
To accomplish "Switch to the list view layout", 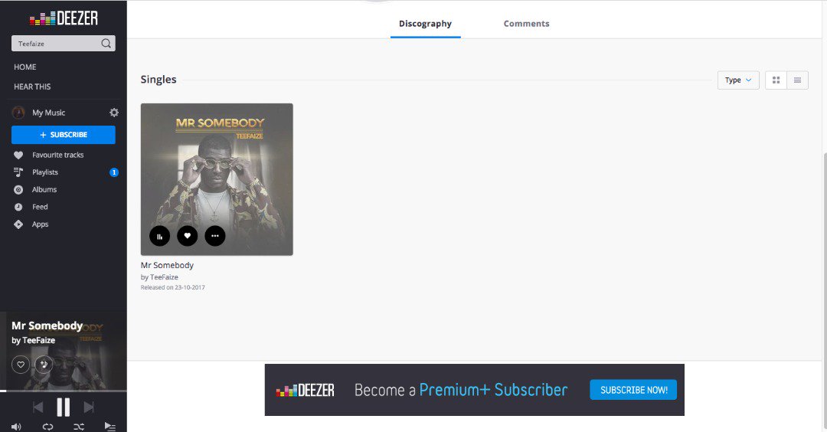I will pos(797,80).
